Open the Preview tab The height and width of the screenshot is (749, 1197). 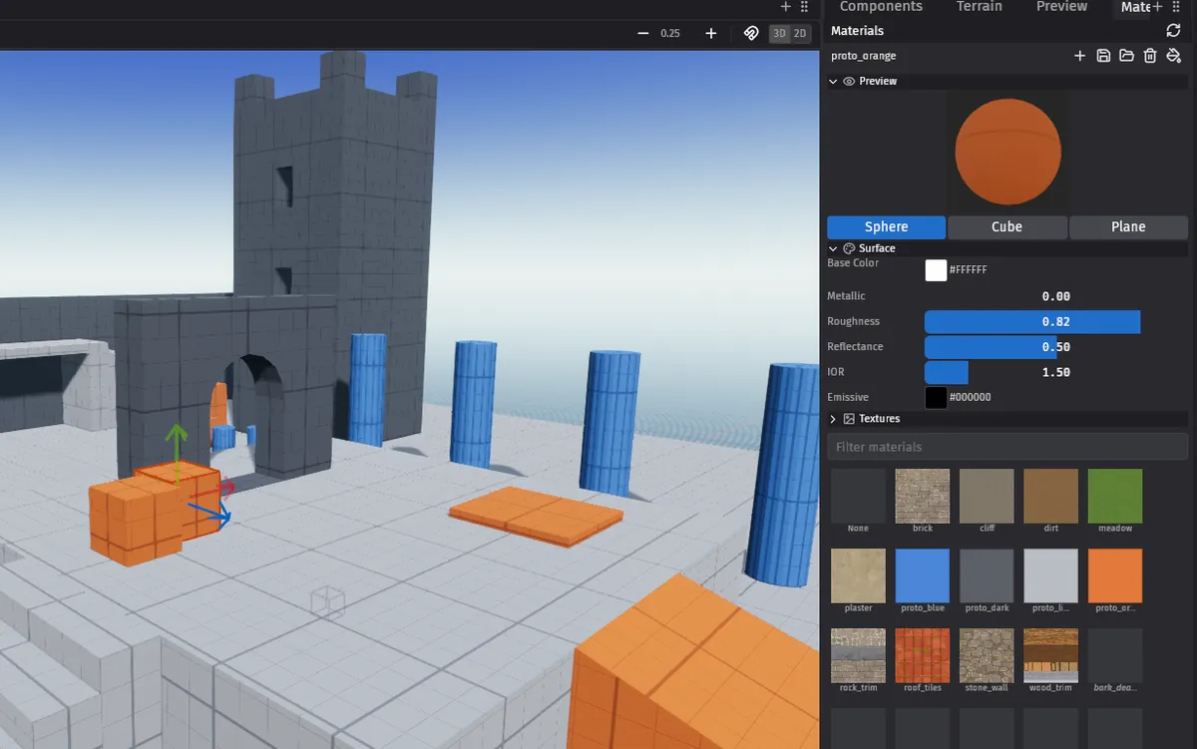1061,6
